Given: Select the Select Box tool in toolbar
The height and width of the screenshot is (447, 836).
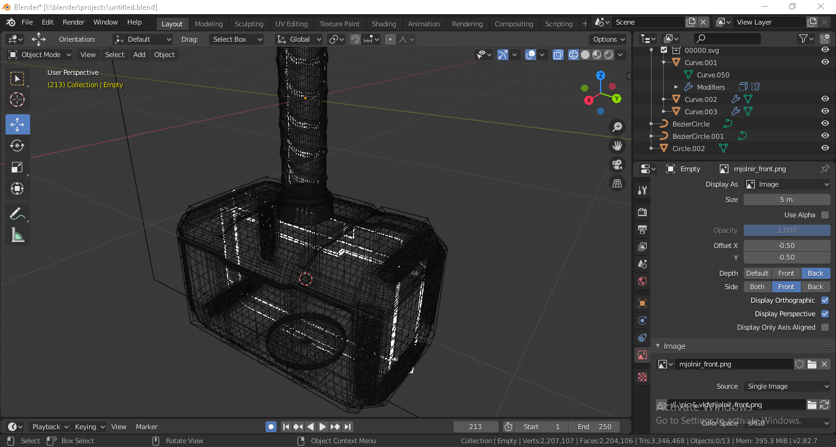Looking at the screenshot, I should (x=18, y=79).
